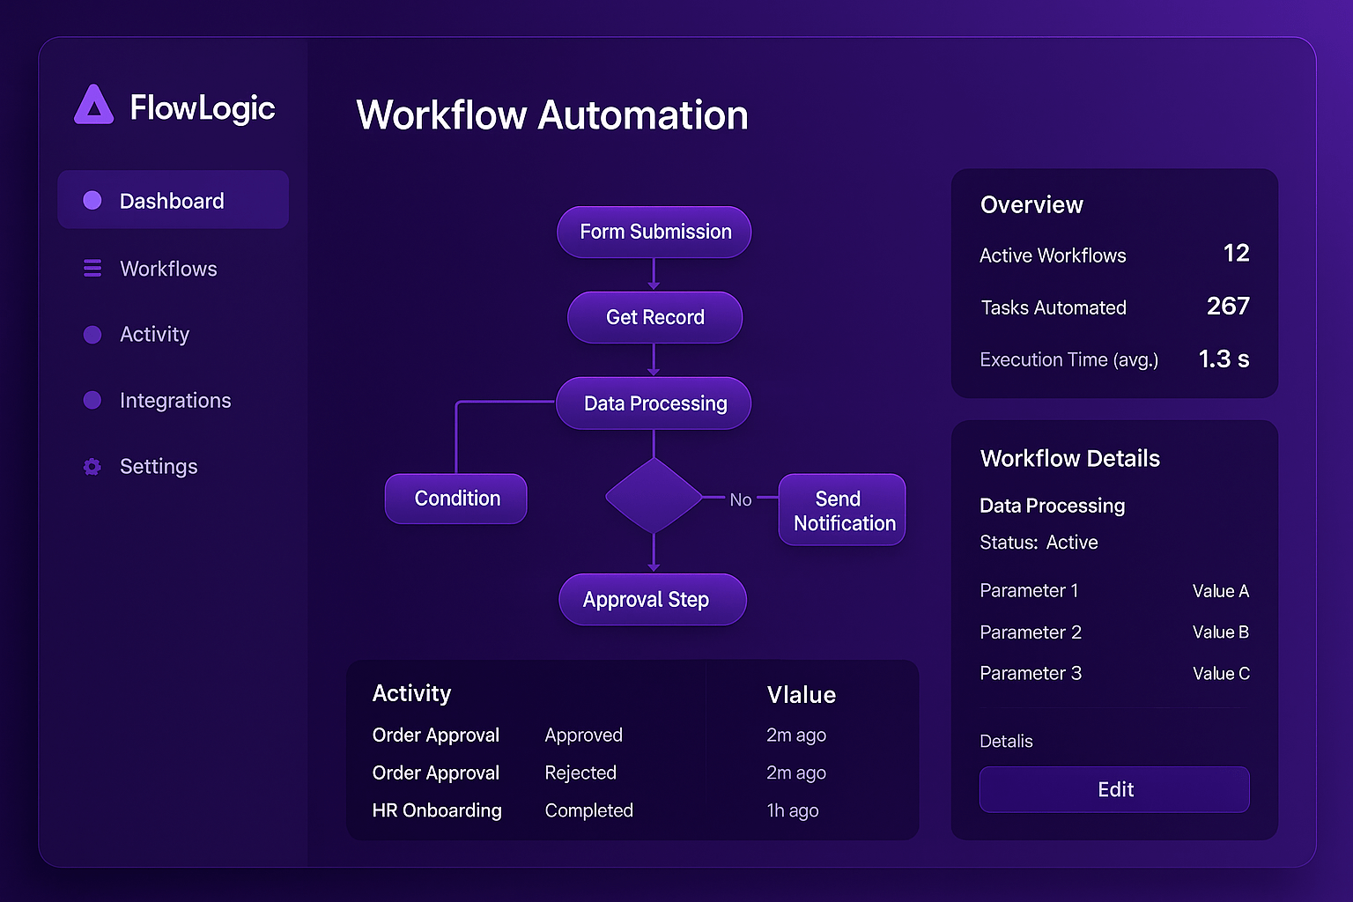
Task: Click the Integrations dot icon
Action: coord(92,401)
